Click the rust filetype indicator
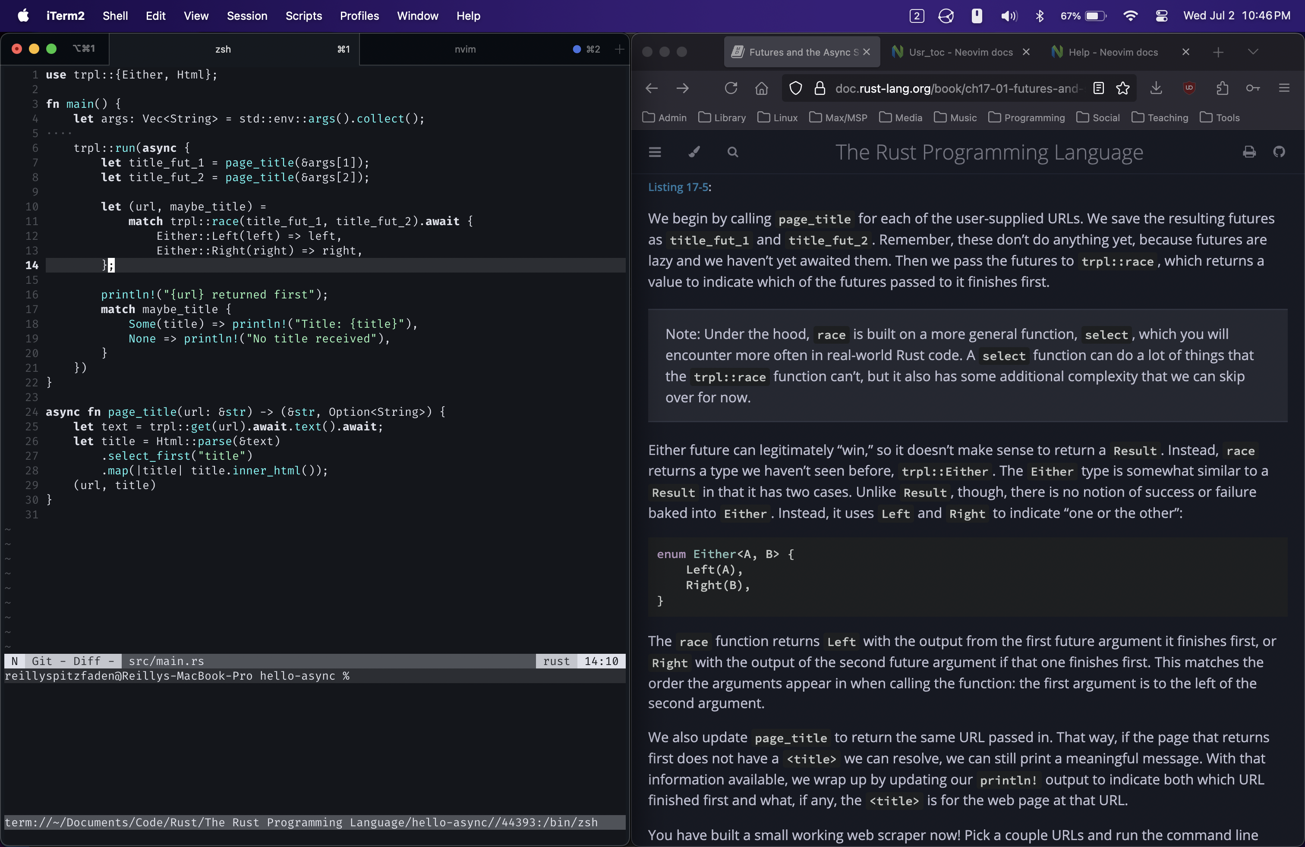This screenshot has width=1305, height=847. coord(557,661)
